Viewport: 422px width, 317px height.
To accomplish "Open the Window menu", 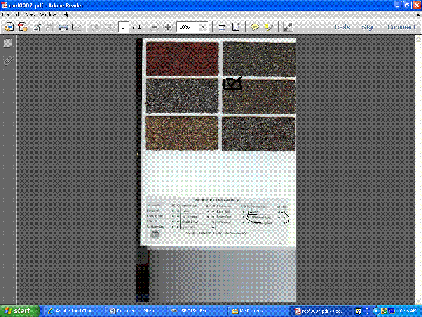I will (x=48, y=14).
